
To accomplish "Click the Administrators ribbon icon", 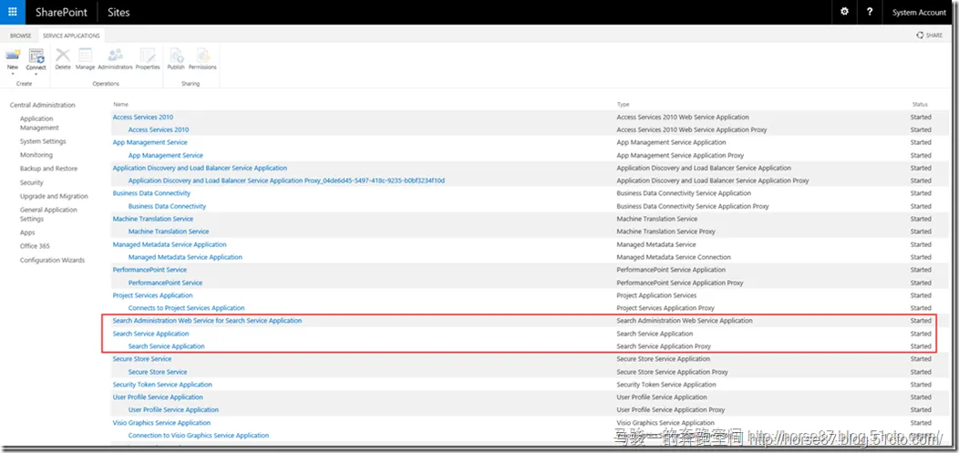I will tap(115, 55).
